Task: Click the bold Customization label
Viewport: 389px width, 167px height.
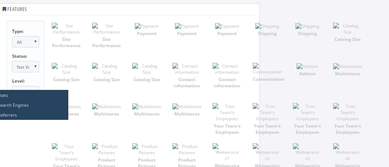Action: click(x=268, y=79)
